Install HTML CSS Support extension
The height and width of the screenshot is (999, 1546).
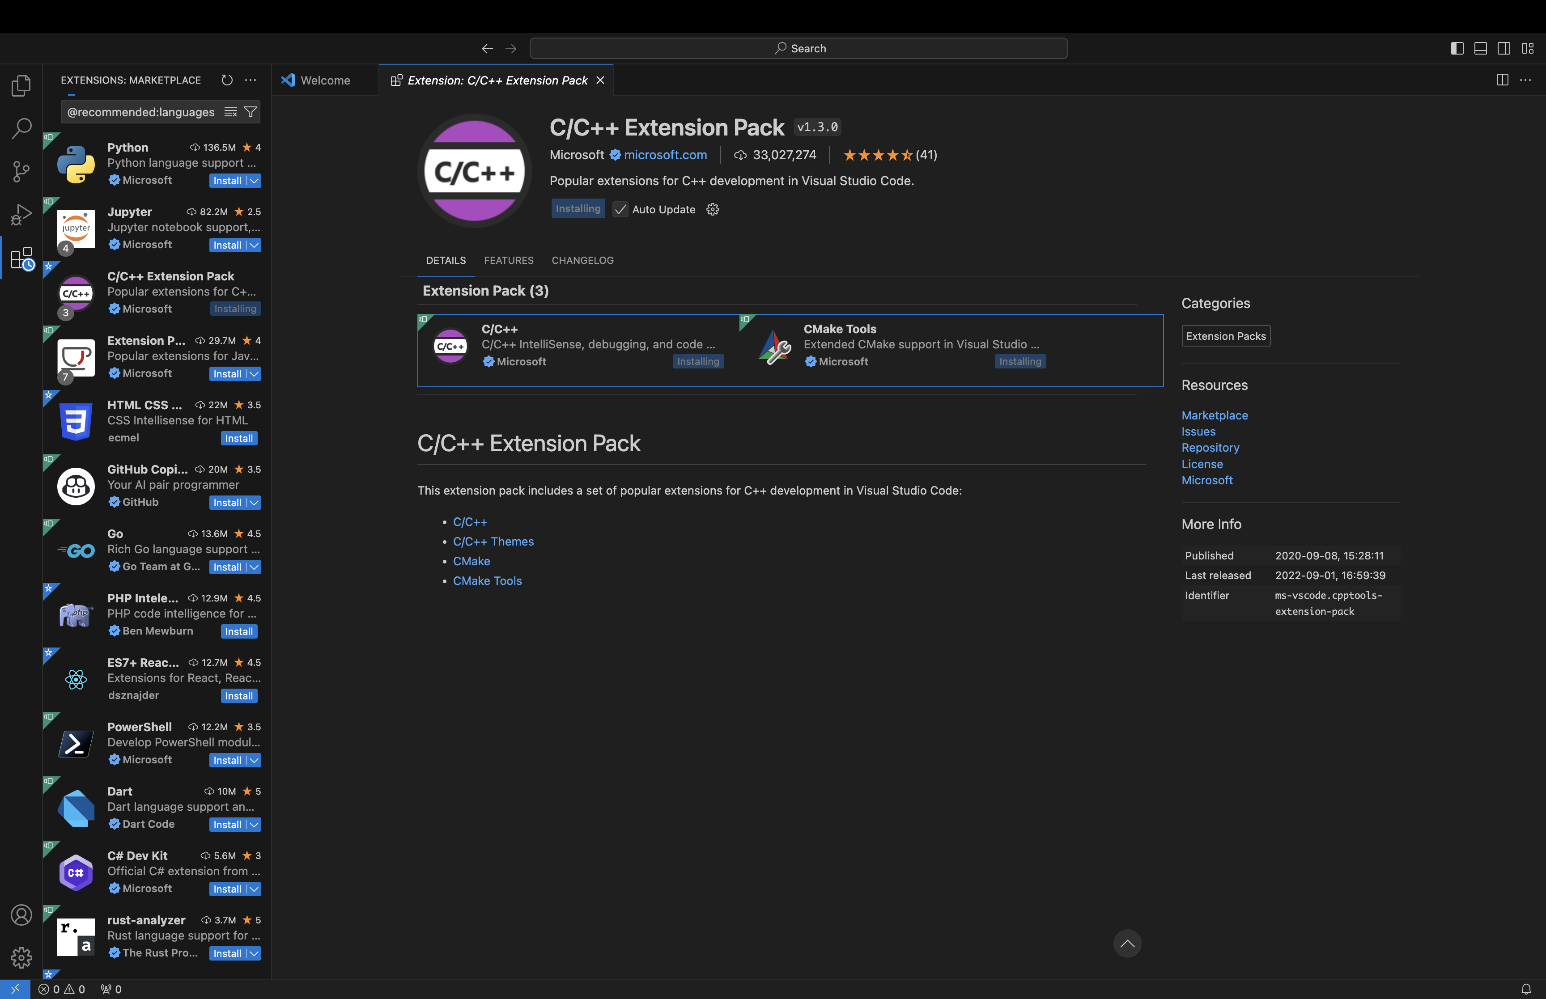(239, 439)
